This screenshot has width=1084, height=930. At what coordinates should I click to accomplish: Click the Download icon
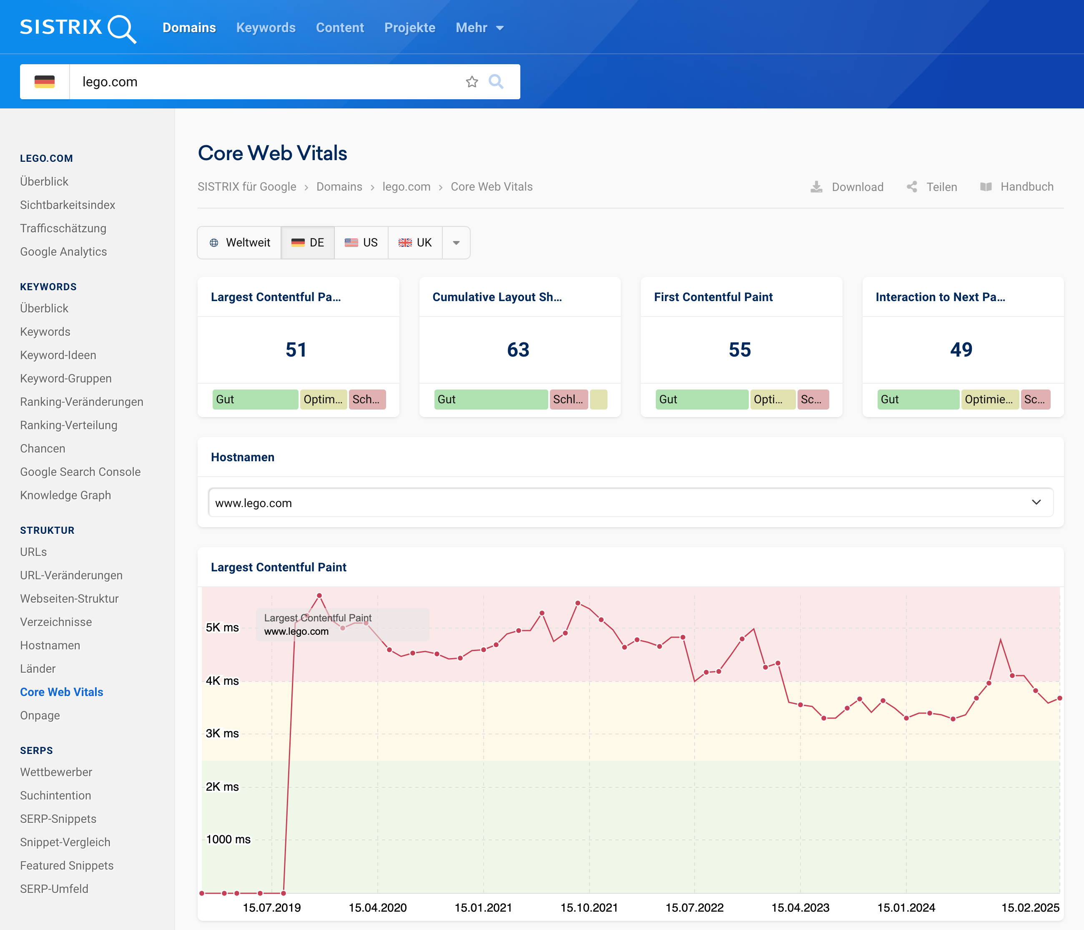pos(816,187)
